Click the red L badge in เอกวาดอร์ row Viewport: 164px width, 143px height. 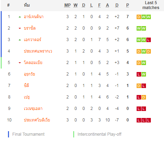pyautogui.click(x=148, y=40)
